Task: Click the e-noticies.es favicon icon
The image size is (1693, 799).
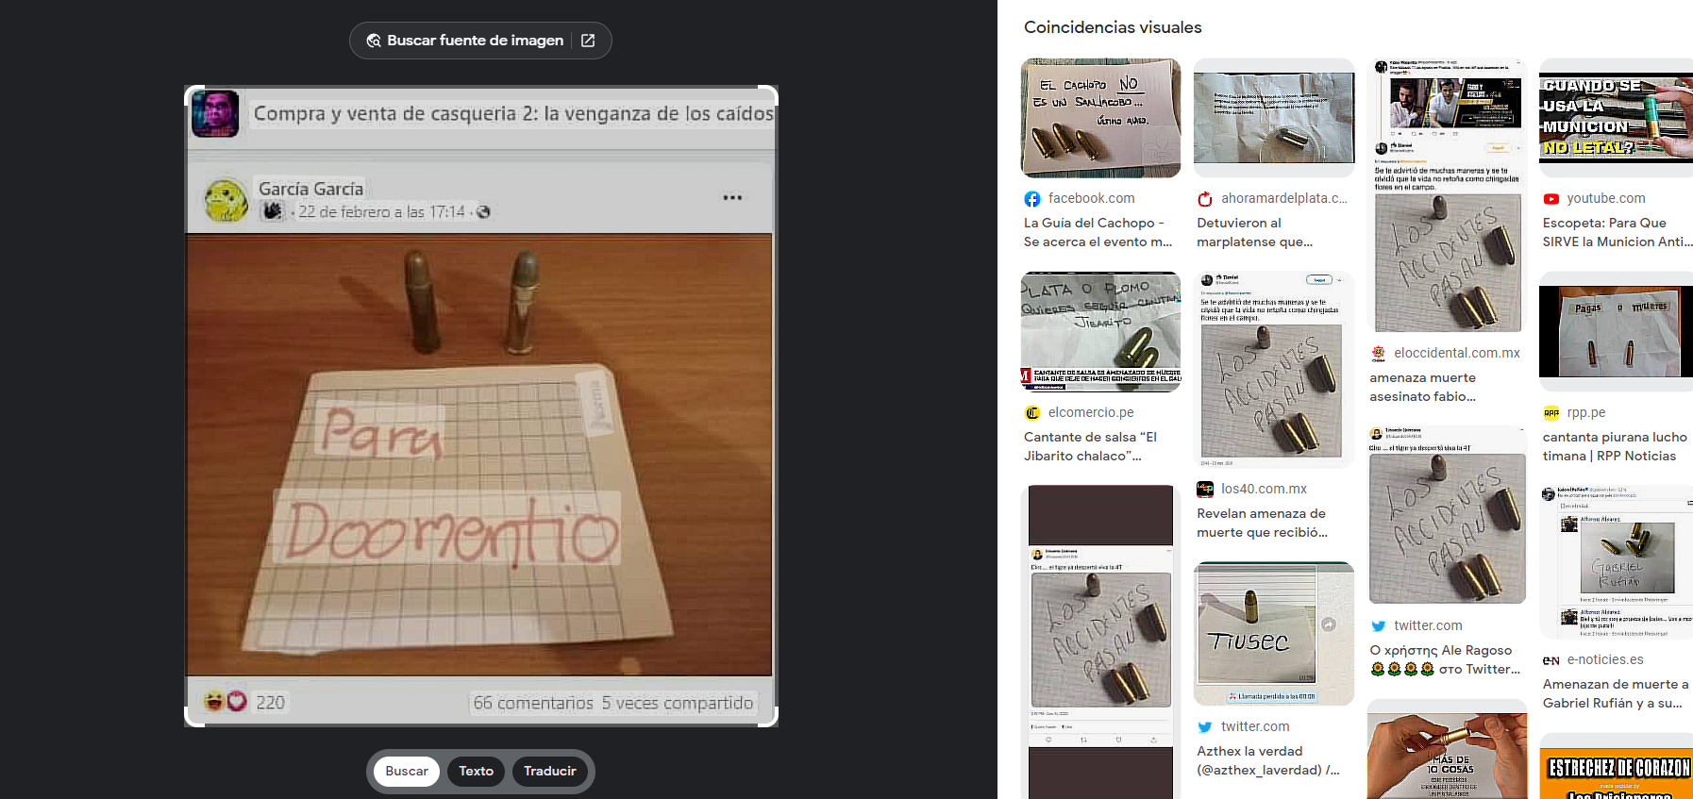Action: click(1551, 660)
